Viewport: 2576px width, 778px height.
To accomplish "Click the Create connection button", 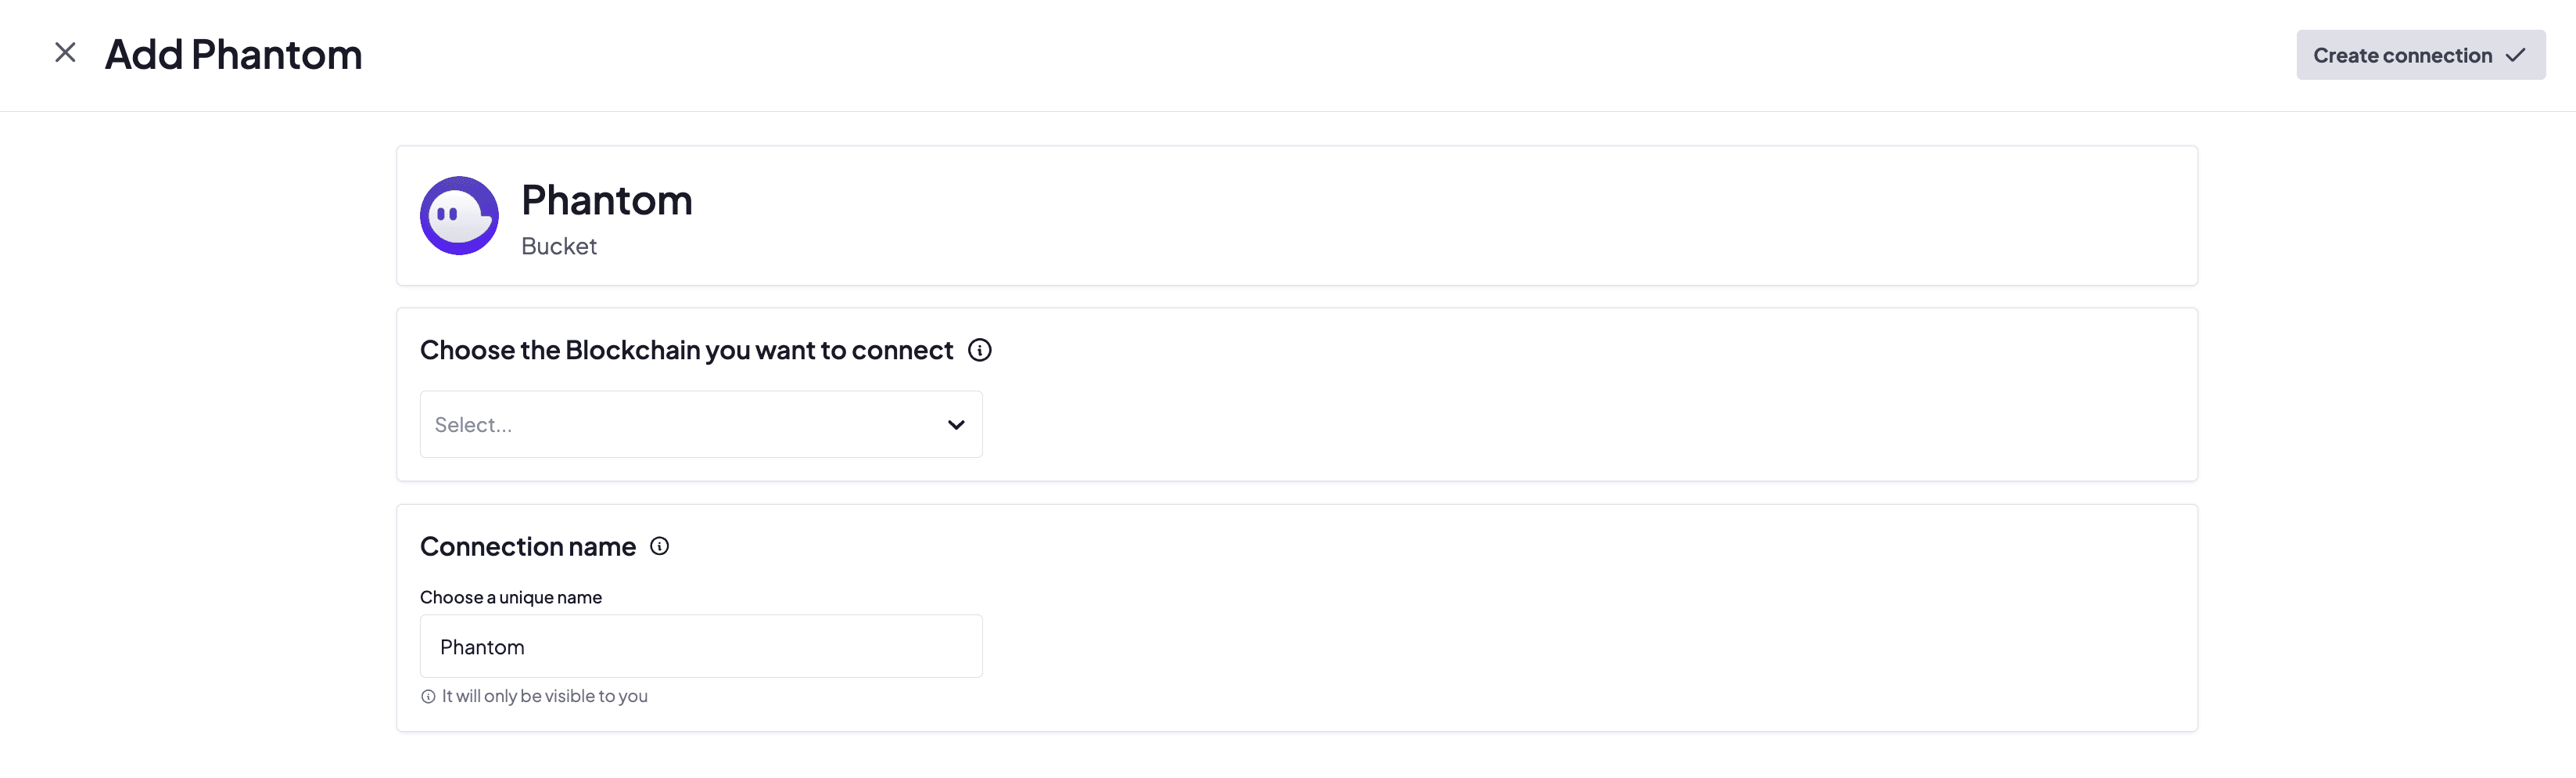I will (x=2419, y=55).
